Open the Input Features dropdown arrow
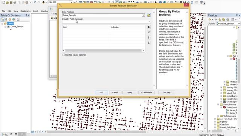 pos(143,15)
